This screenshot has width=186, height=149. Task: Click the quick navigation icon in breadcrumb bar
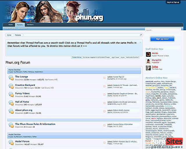click(x=141, y=35)
